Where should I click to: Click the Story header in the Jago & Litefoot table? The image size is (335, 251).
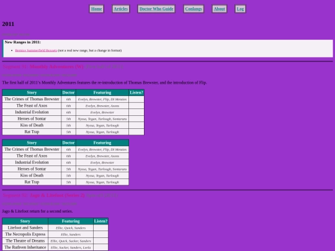(x=25, y=221)
